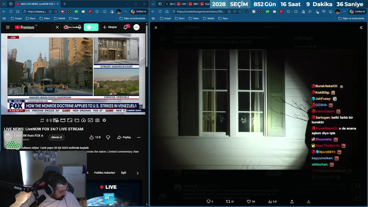Collapse the X side panel with double chevron
Image resolution: width=368 pixels, height=207 pixels.
pos(361,28)
